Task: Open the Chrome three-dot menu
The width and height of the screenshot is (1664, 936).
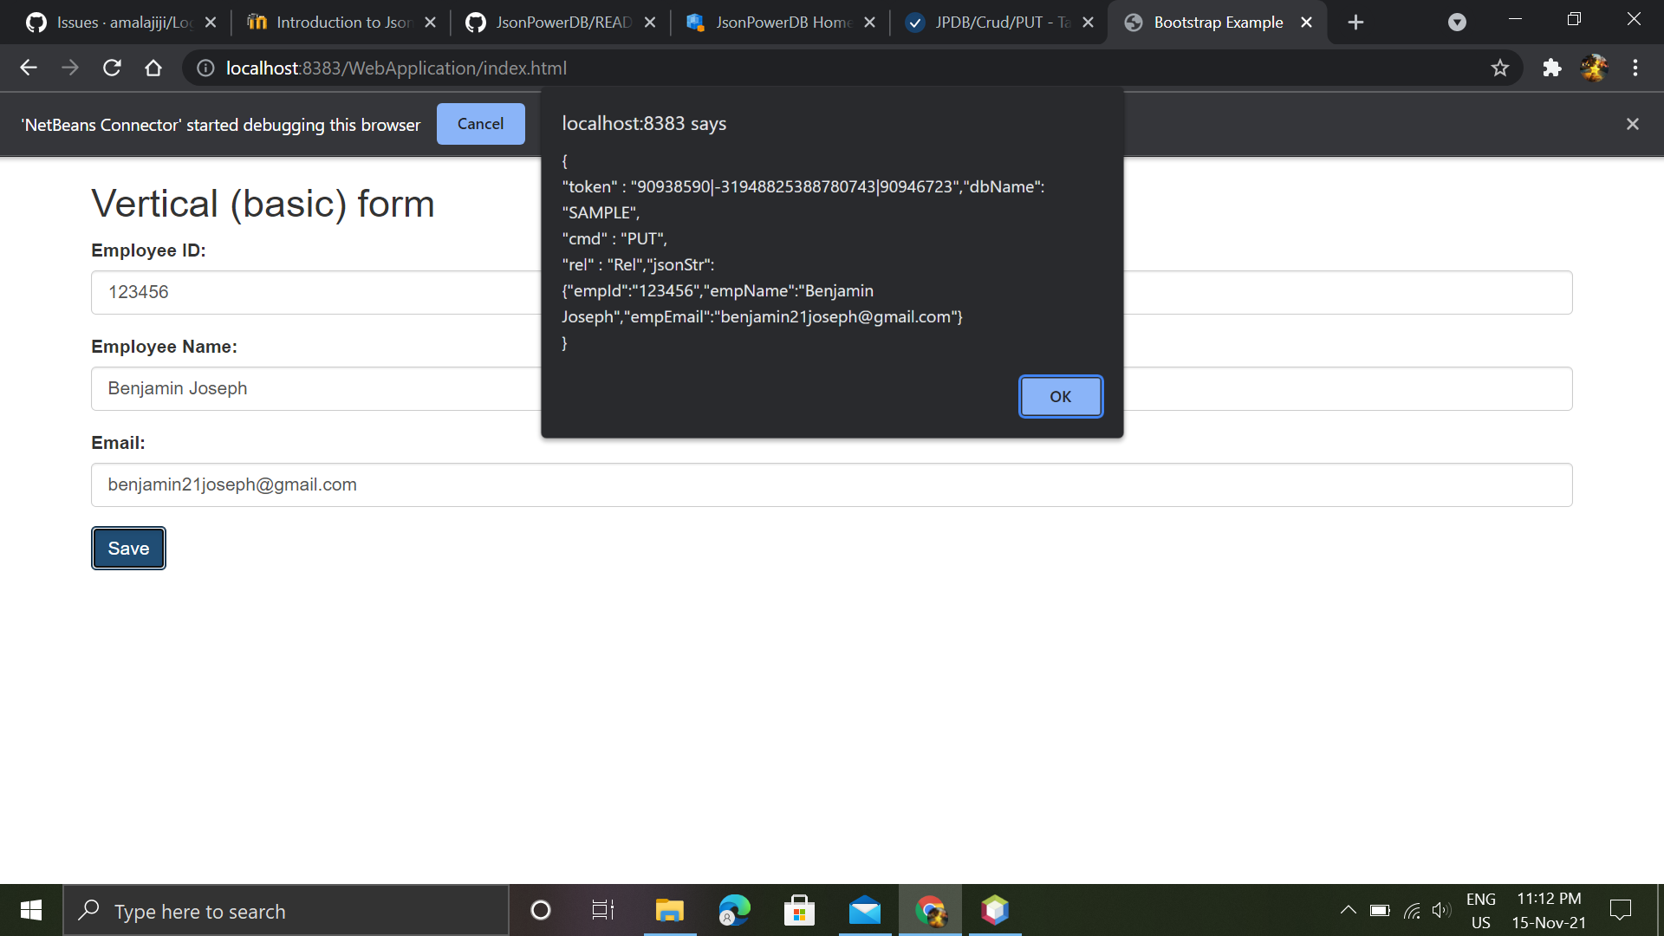Action: click(1635, 68)
